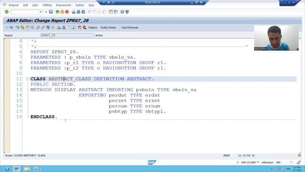Screen dimensions: 305x172
Task: Click the Active/Inactive toggle icon
Action: tap(22, 28)
